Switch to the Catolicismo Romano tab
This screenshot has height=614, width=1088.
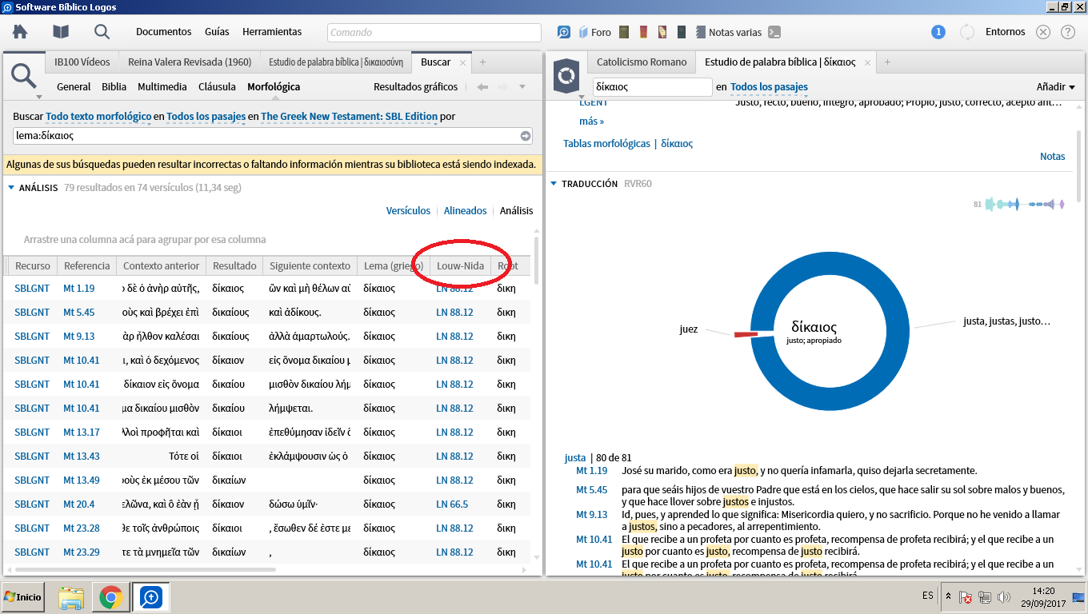(642, 62)
